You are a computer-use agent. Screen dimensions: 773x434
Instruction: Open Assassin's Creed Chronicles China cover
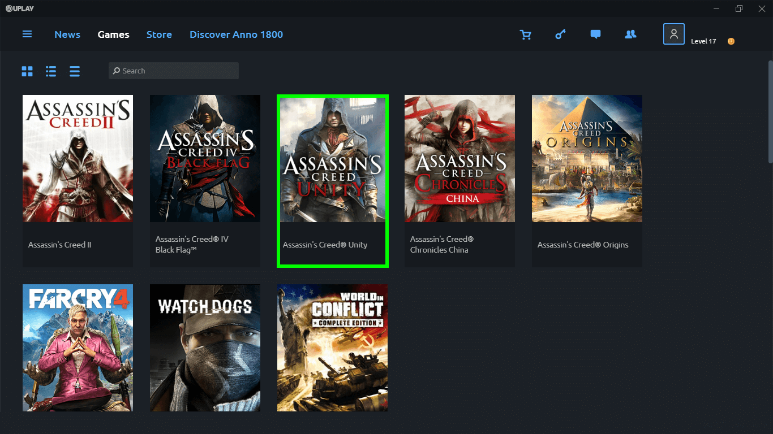click(x=459, y=158)
